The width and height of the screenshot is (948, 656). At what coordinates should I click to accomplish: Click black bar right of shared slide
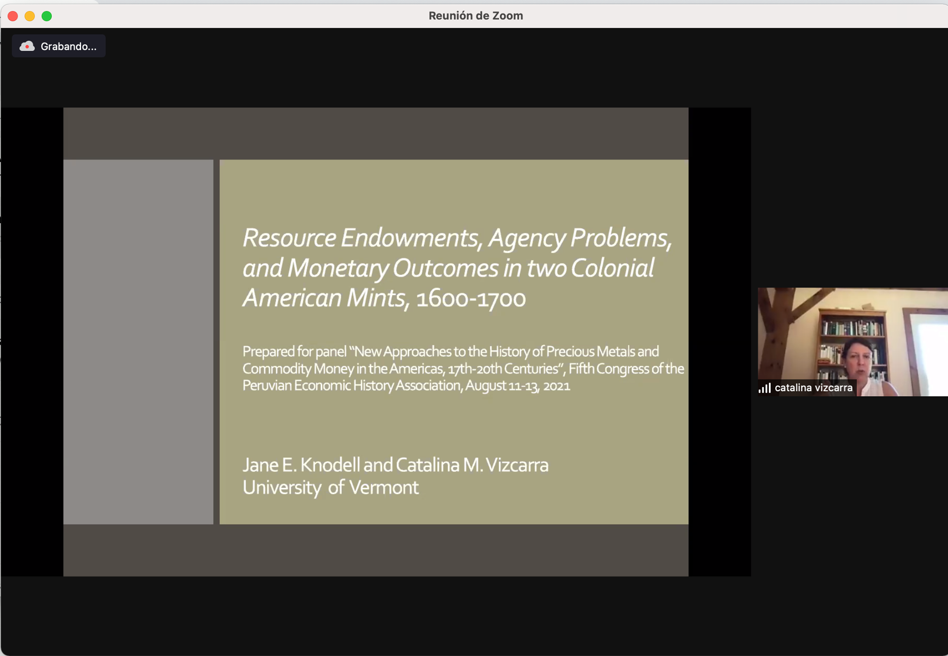(x=720, y=342)
